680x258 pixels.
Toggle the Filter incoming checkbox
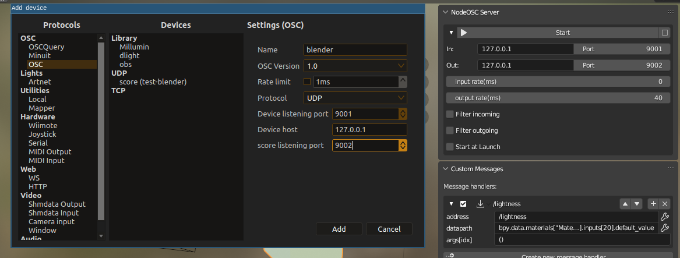tap(450, 114)
